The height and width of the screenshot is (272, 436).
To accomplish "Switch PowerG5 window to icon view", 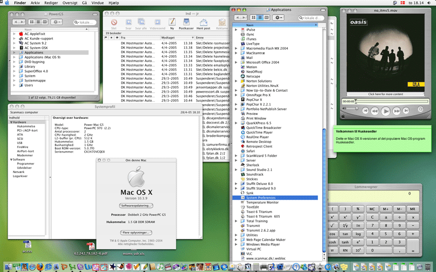I will pyautogui.click(x=32, y=22).
